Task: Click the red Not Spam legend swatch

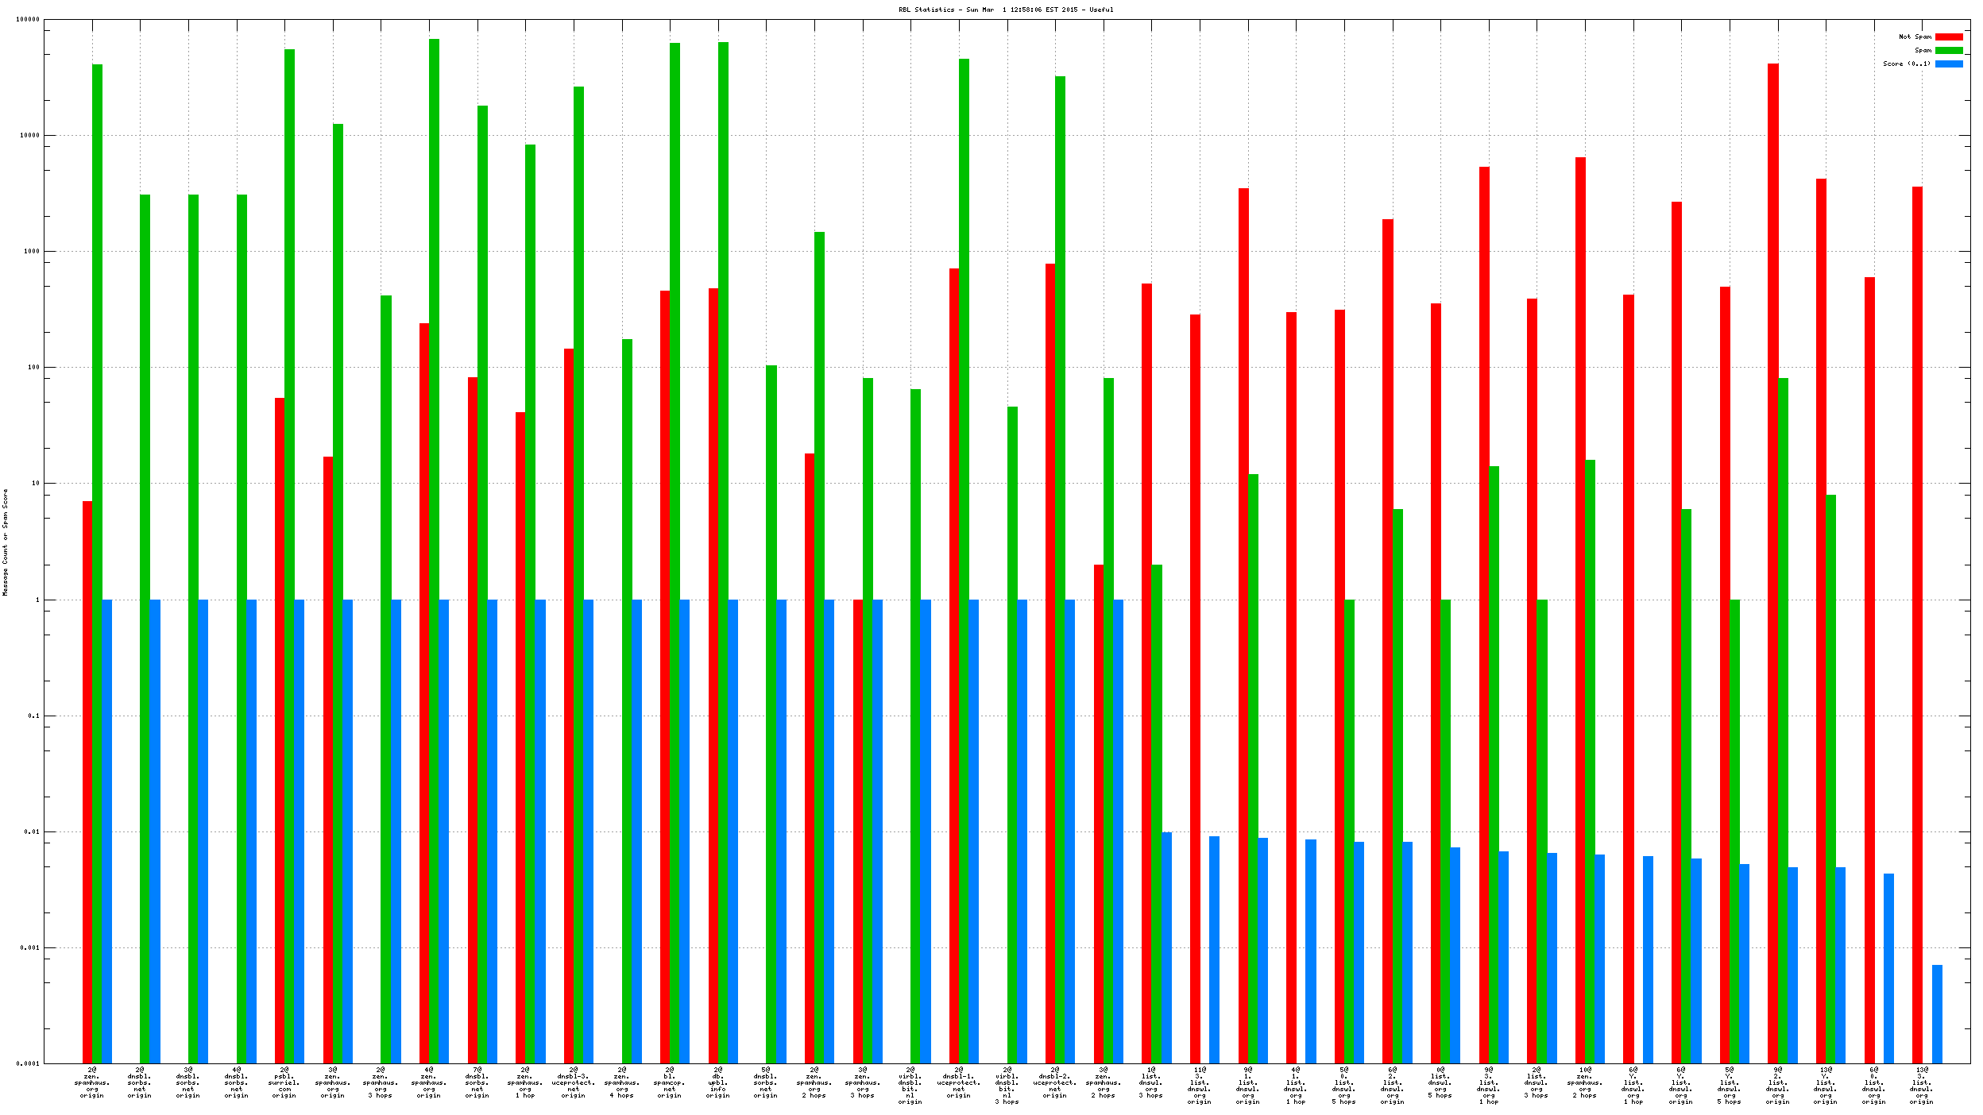Action: (x=1948, y=37)
